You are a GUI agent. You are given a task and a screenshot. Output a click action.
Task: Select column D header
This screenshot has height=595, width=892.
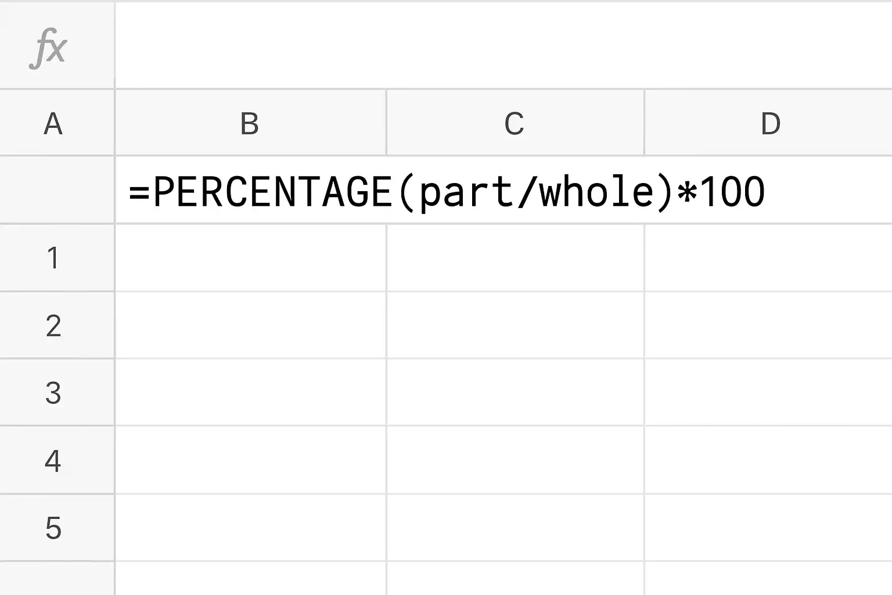[770, 123]
